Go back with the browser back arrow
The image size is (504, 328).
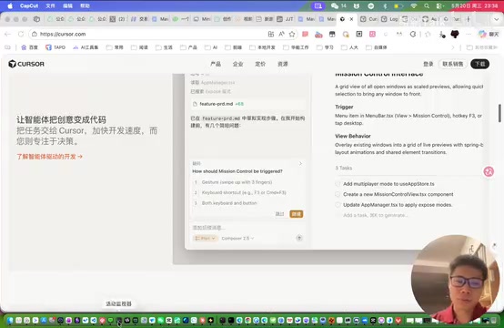click(8, 34)
